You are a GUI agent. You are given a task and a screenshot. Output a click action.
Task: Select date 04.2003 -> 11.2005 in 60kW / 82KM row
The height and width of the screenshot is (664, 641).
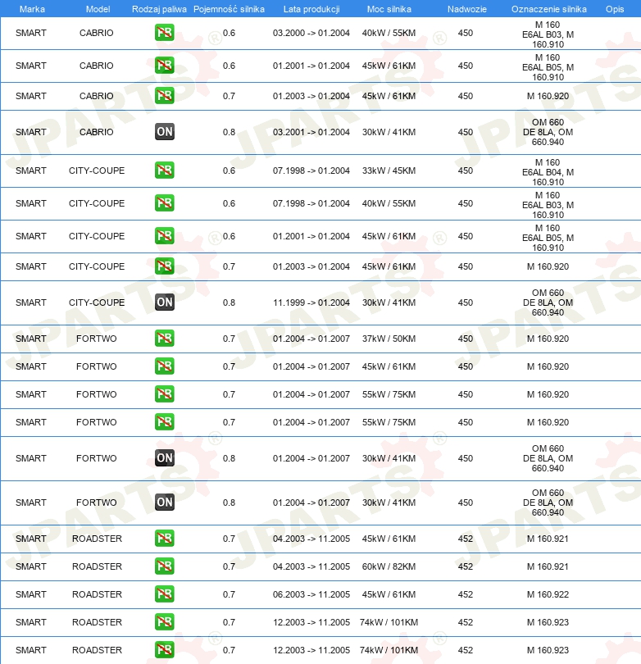311,566
